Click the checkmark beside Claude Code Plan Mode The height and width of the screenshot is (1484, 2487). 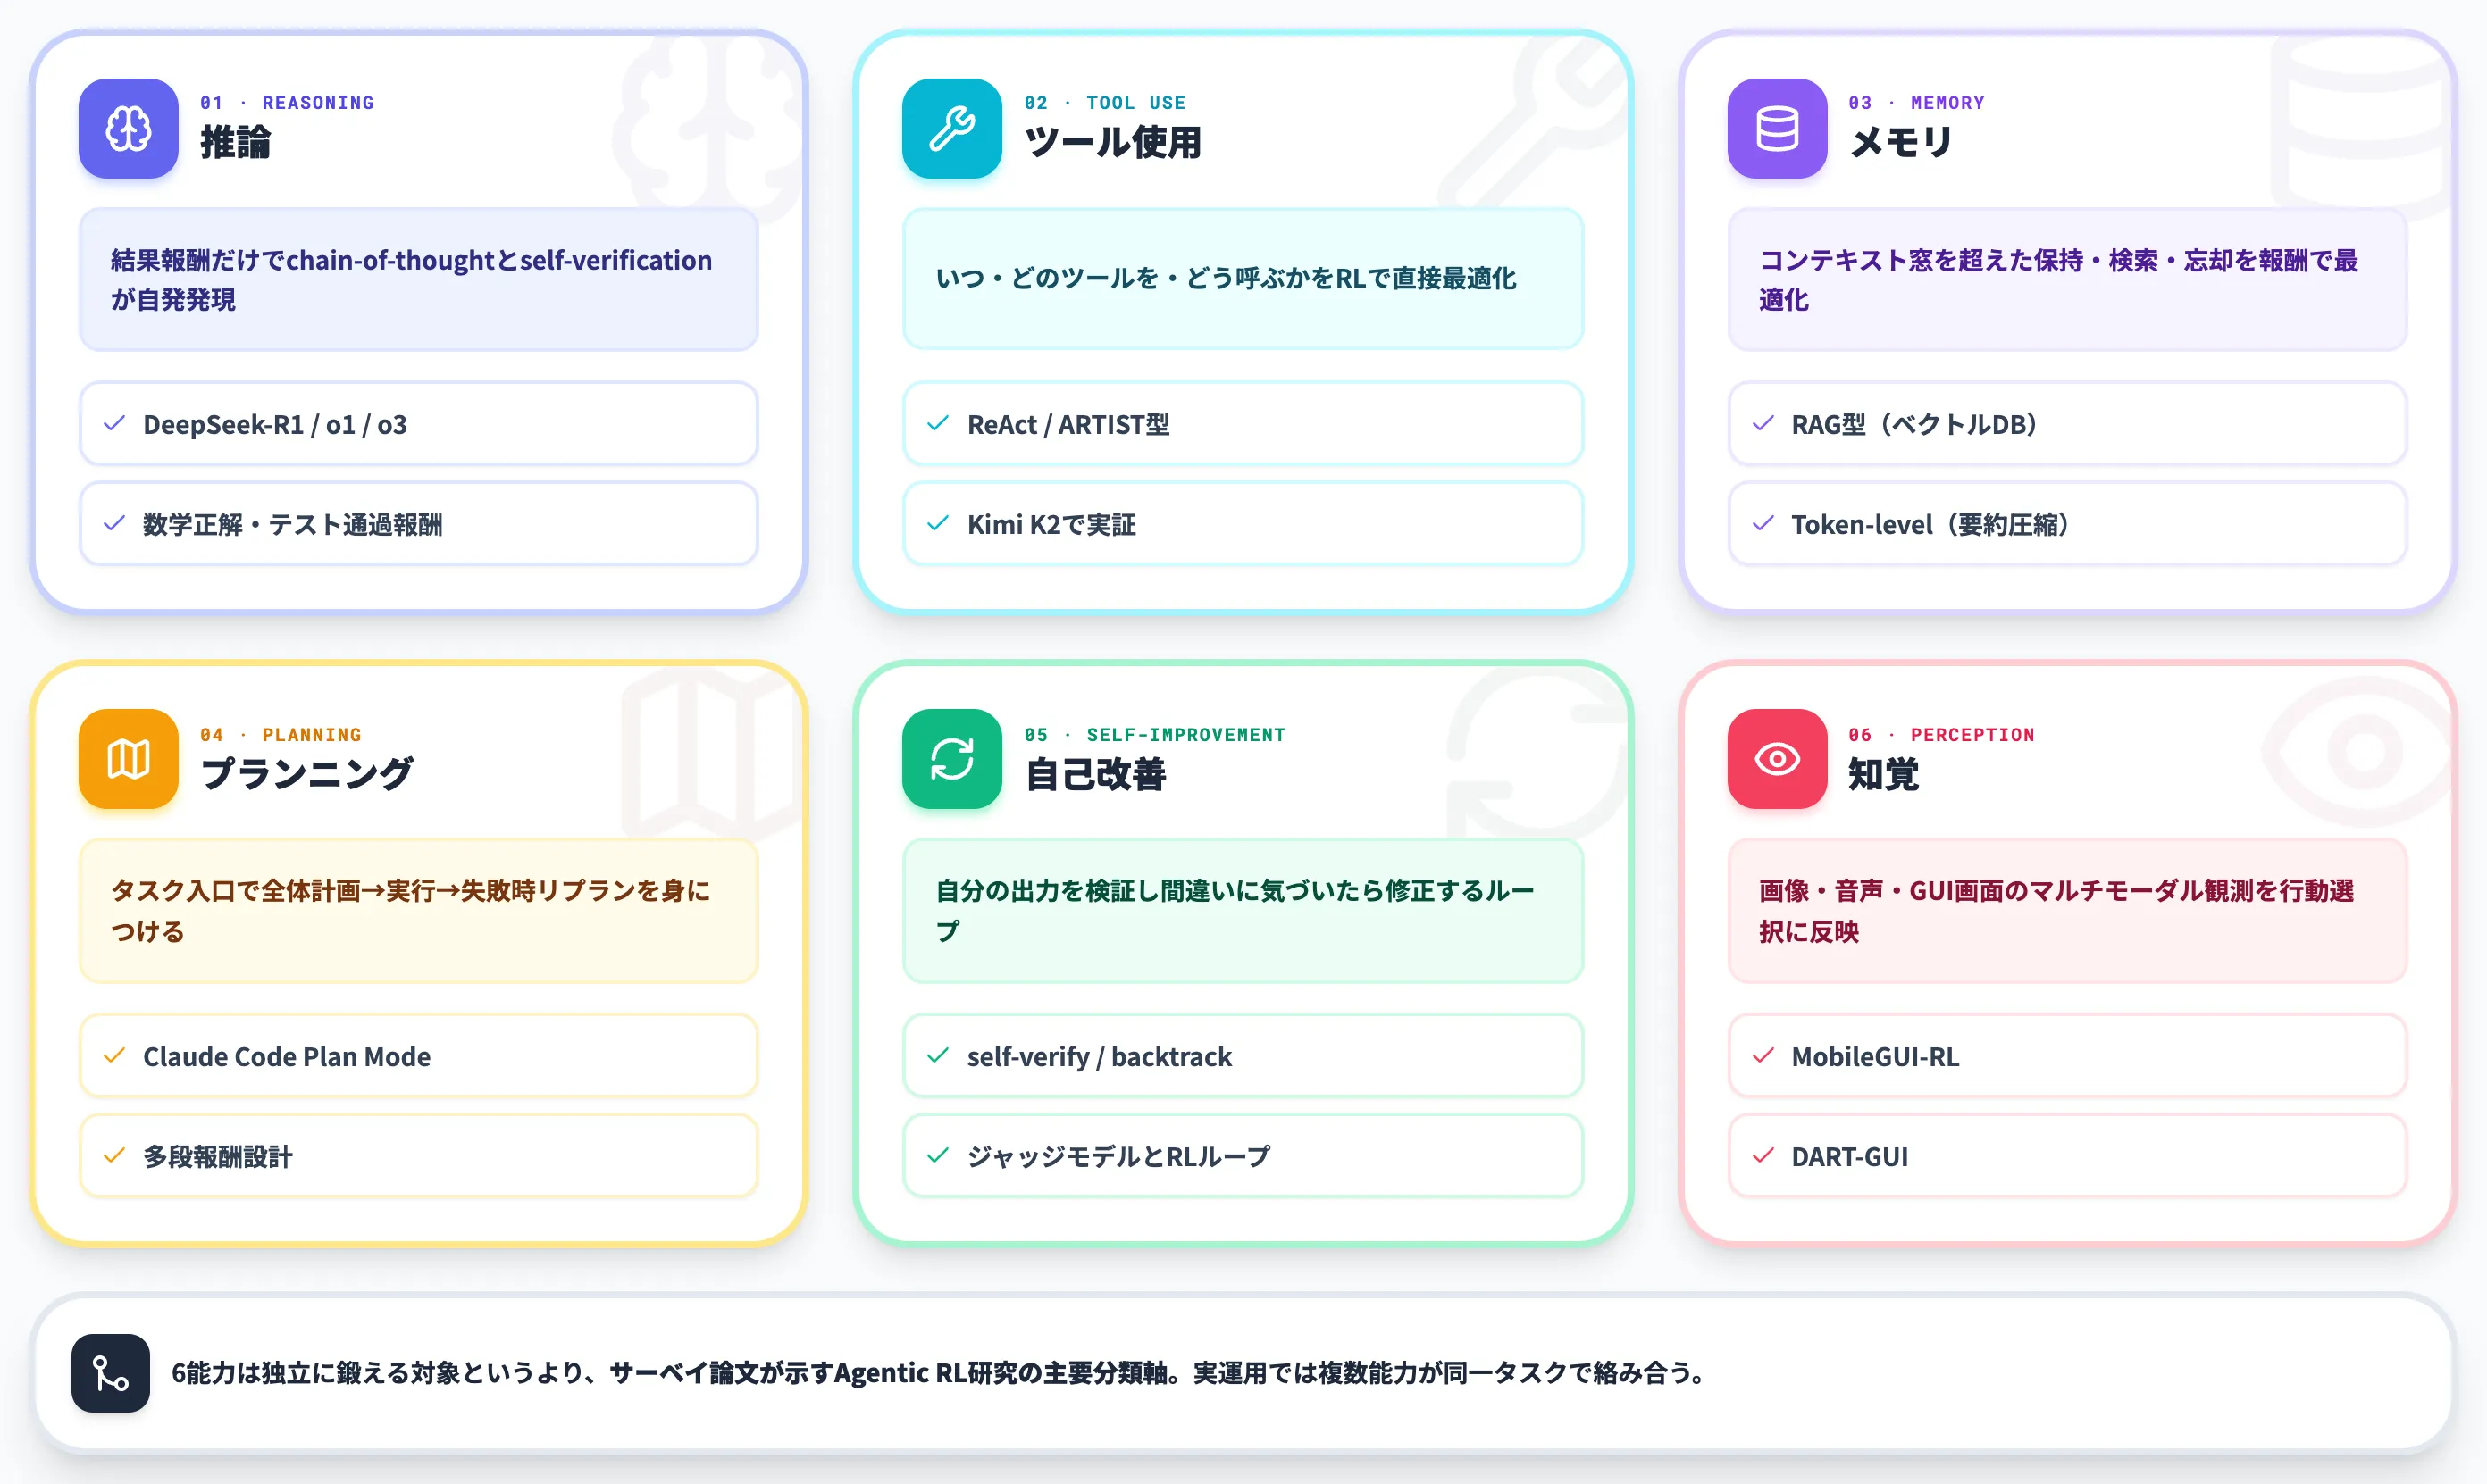click(114, 1056)
